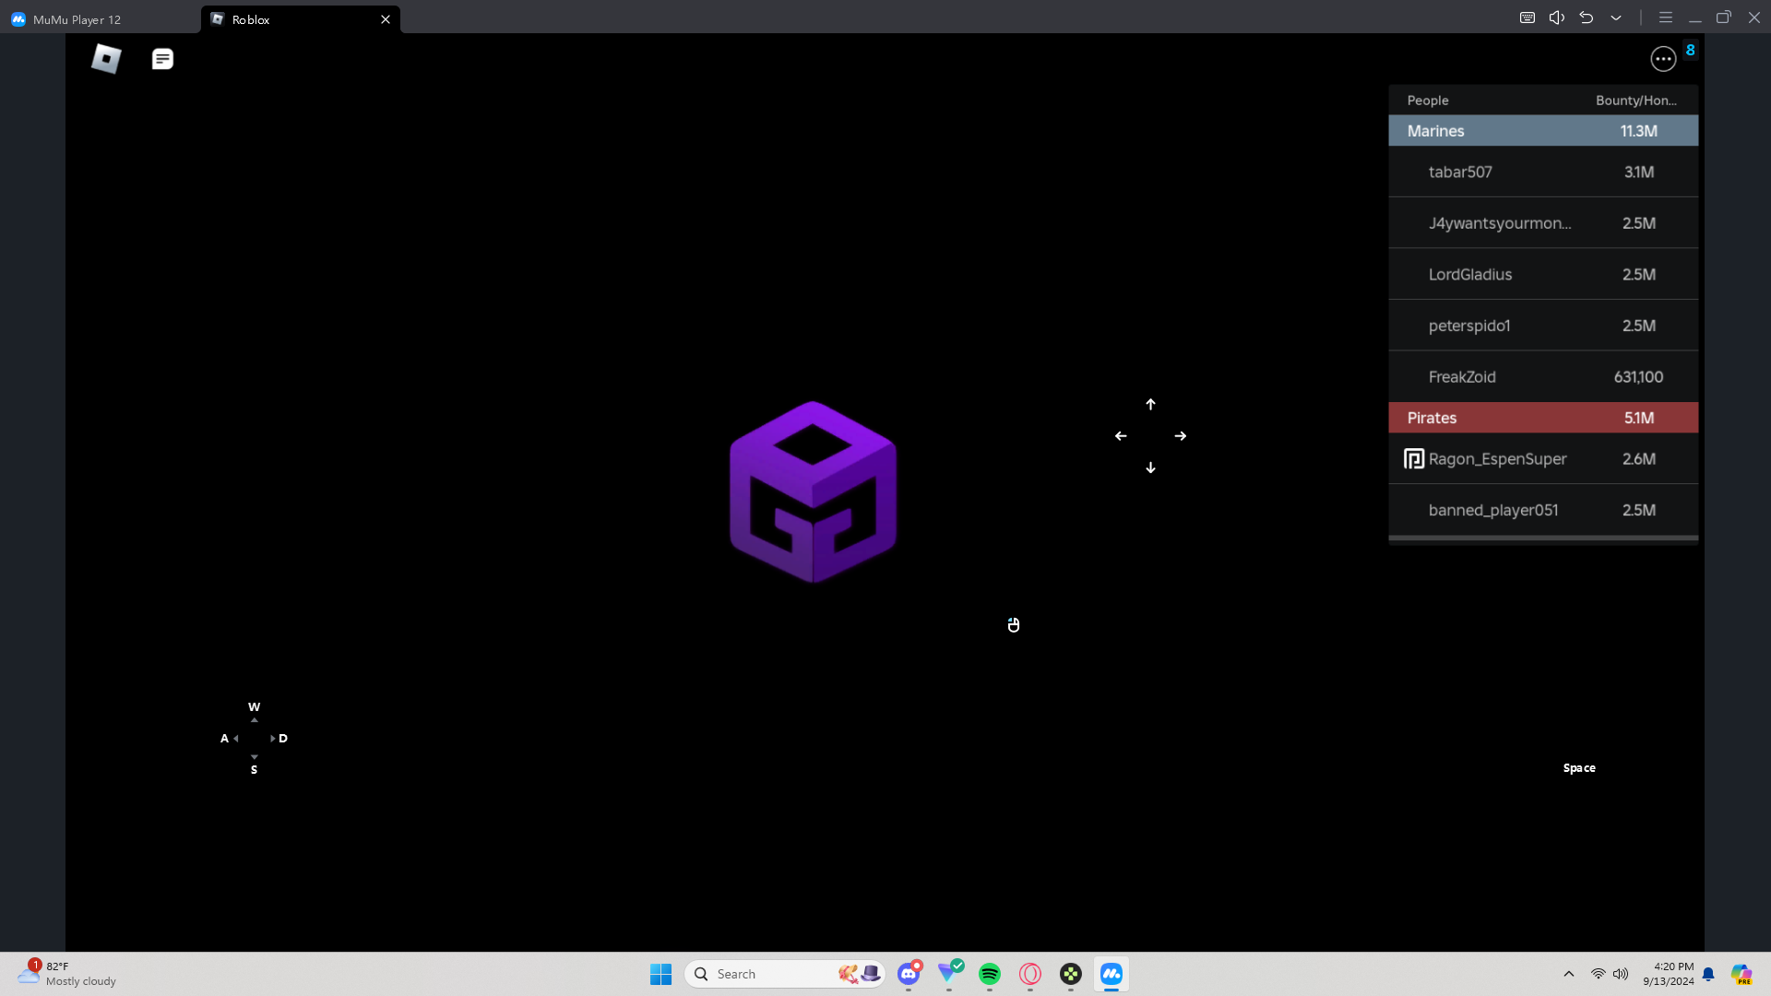Close the Roblox tab
Viewport: 1771px width, 996px height.
point(386,19)
